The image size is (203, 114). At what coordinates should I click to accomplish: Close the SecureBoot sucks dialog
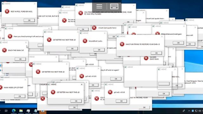(x=105, y=33)
